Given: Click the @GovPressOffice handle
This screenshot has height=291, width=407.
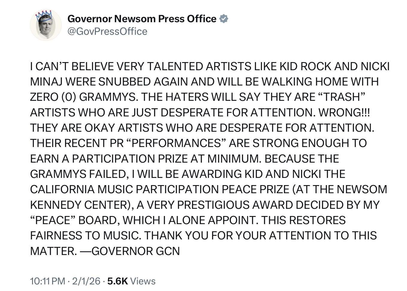Looking at the screenshot, I should [108, 31].
